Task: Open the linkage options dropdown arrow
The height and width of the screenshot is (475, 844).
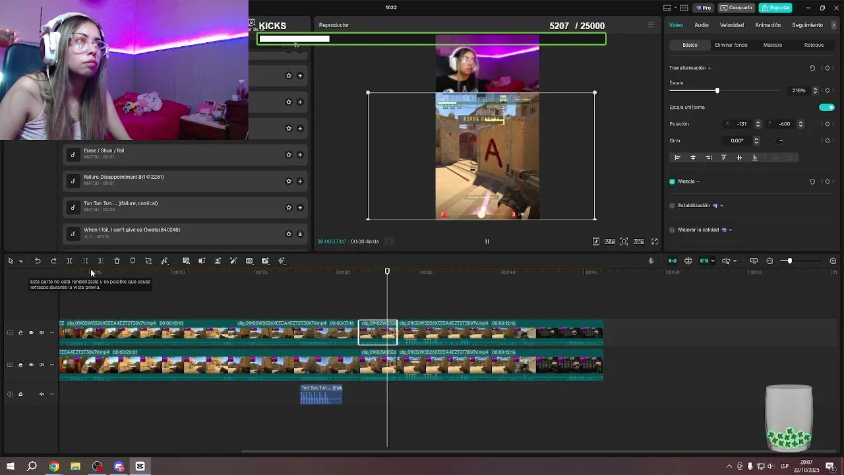Action: click(x=713, y=261)
